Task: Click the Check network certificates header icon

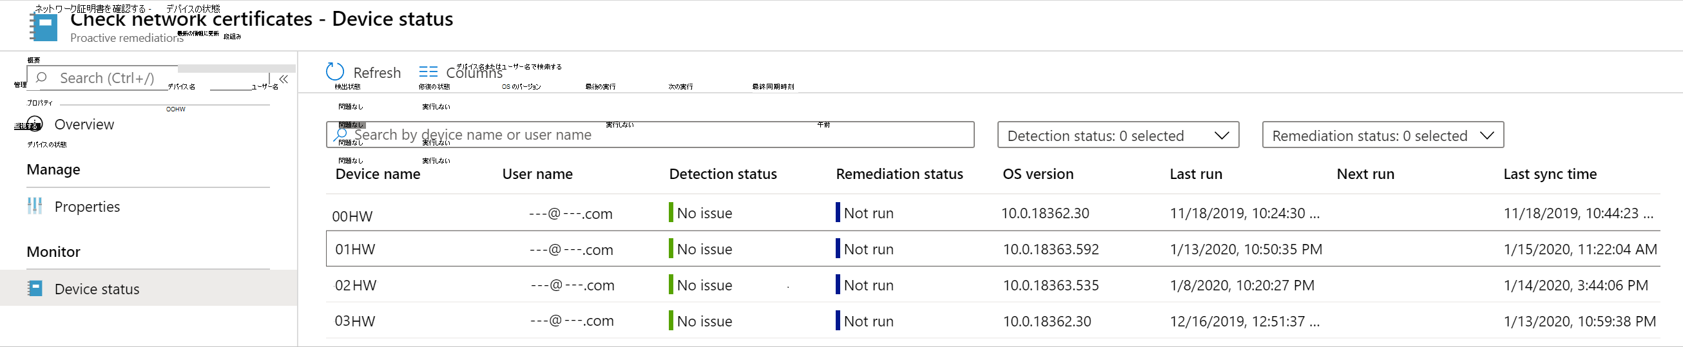Action: (x=44, y=27)
